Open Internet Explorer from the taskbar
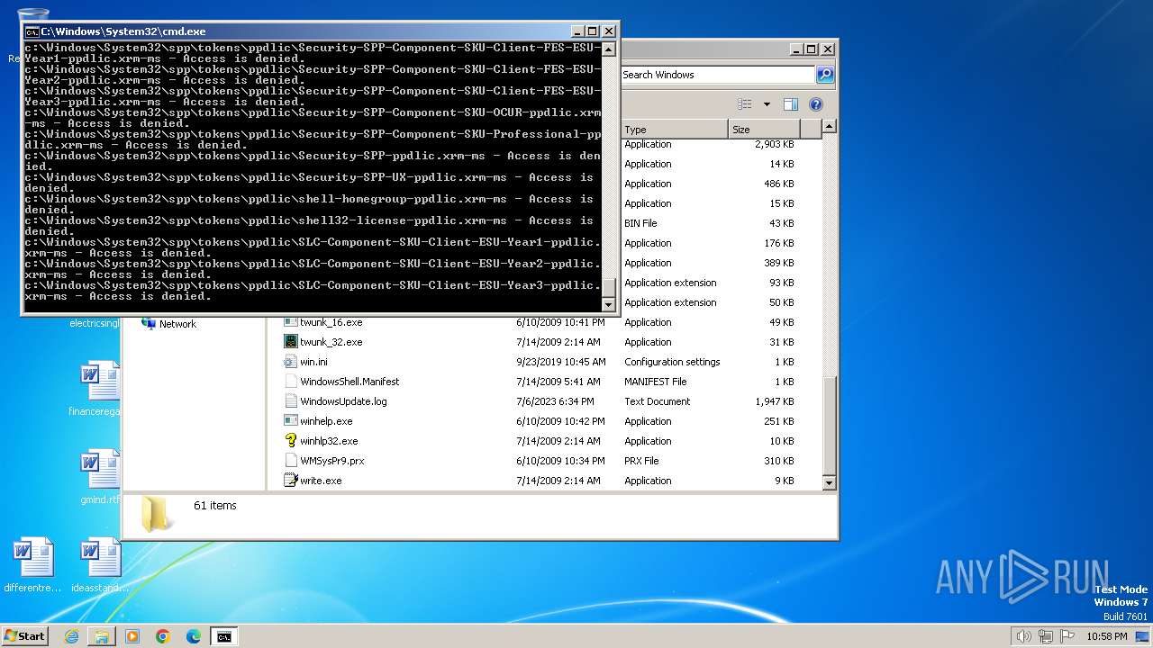This screenshot has height=648, width=1153. pos(71,636)
